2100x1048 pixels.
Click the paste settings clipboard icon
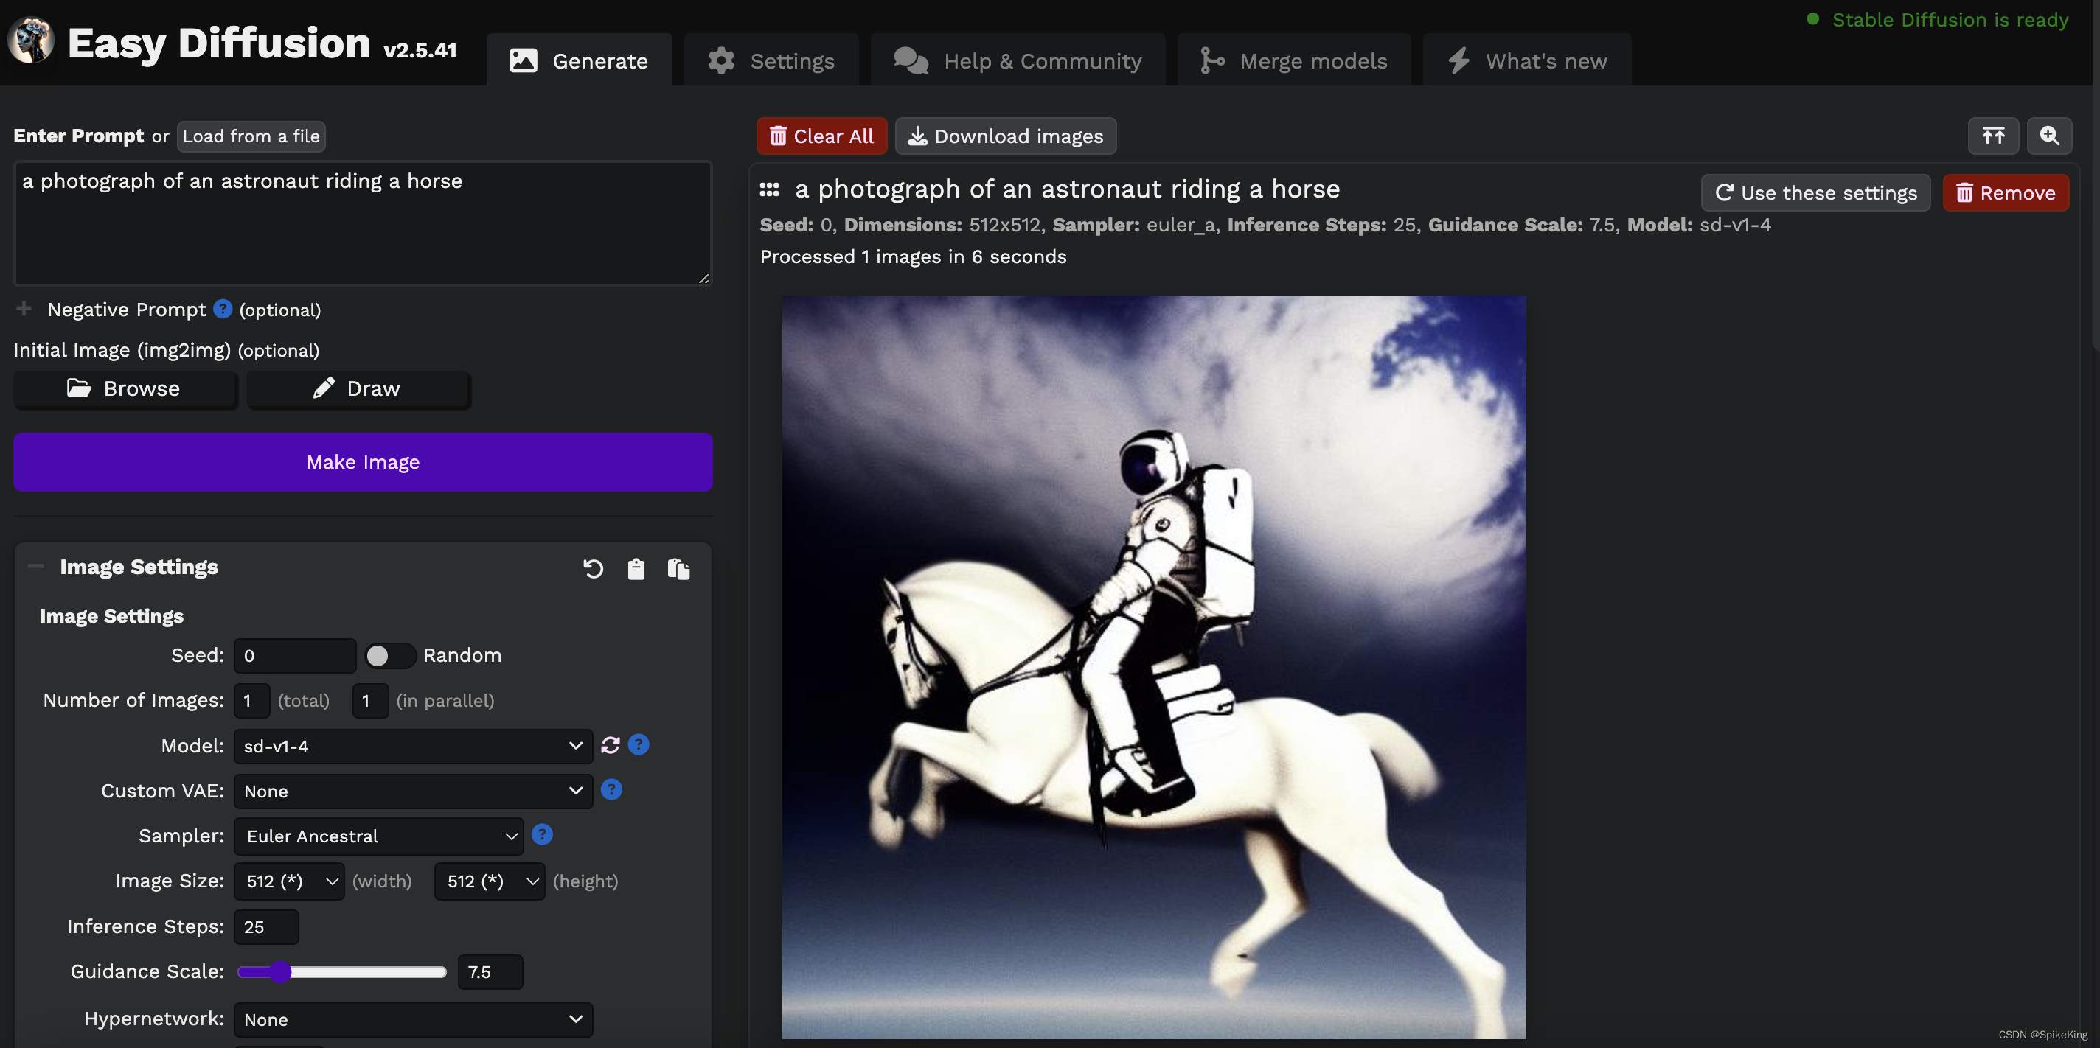click(x=636, y=568)
